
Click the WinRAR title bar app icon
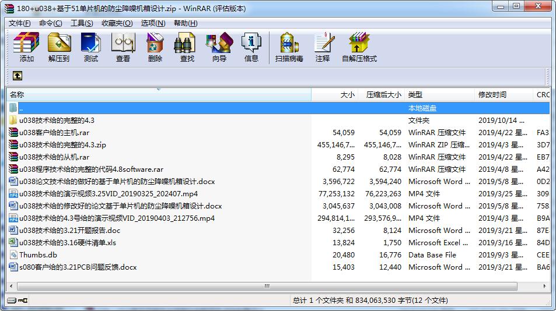tap(9, 8)
